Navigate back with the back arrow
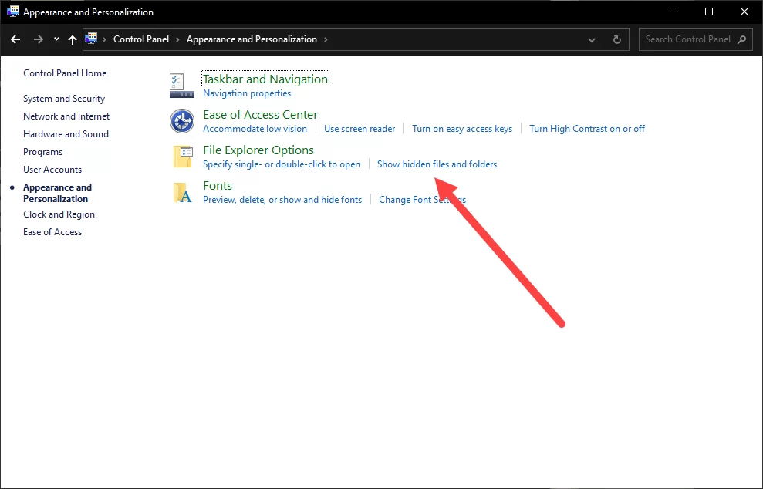 pyautogui.click(x=15, y=39)
